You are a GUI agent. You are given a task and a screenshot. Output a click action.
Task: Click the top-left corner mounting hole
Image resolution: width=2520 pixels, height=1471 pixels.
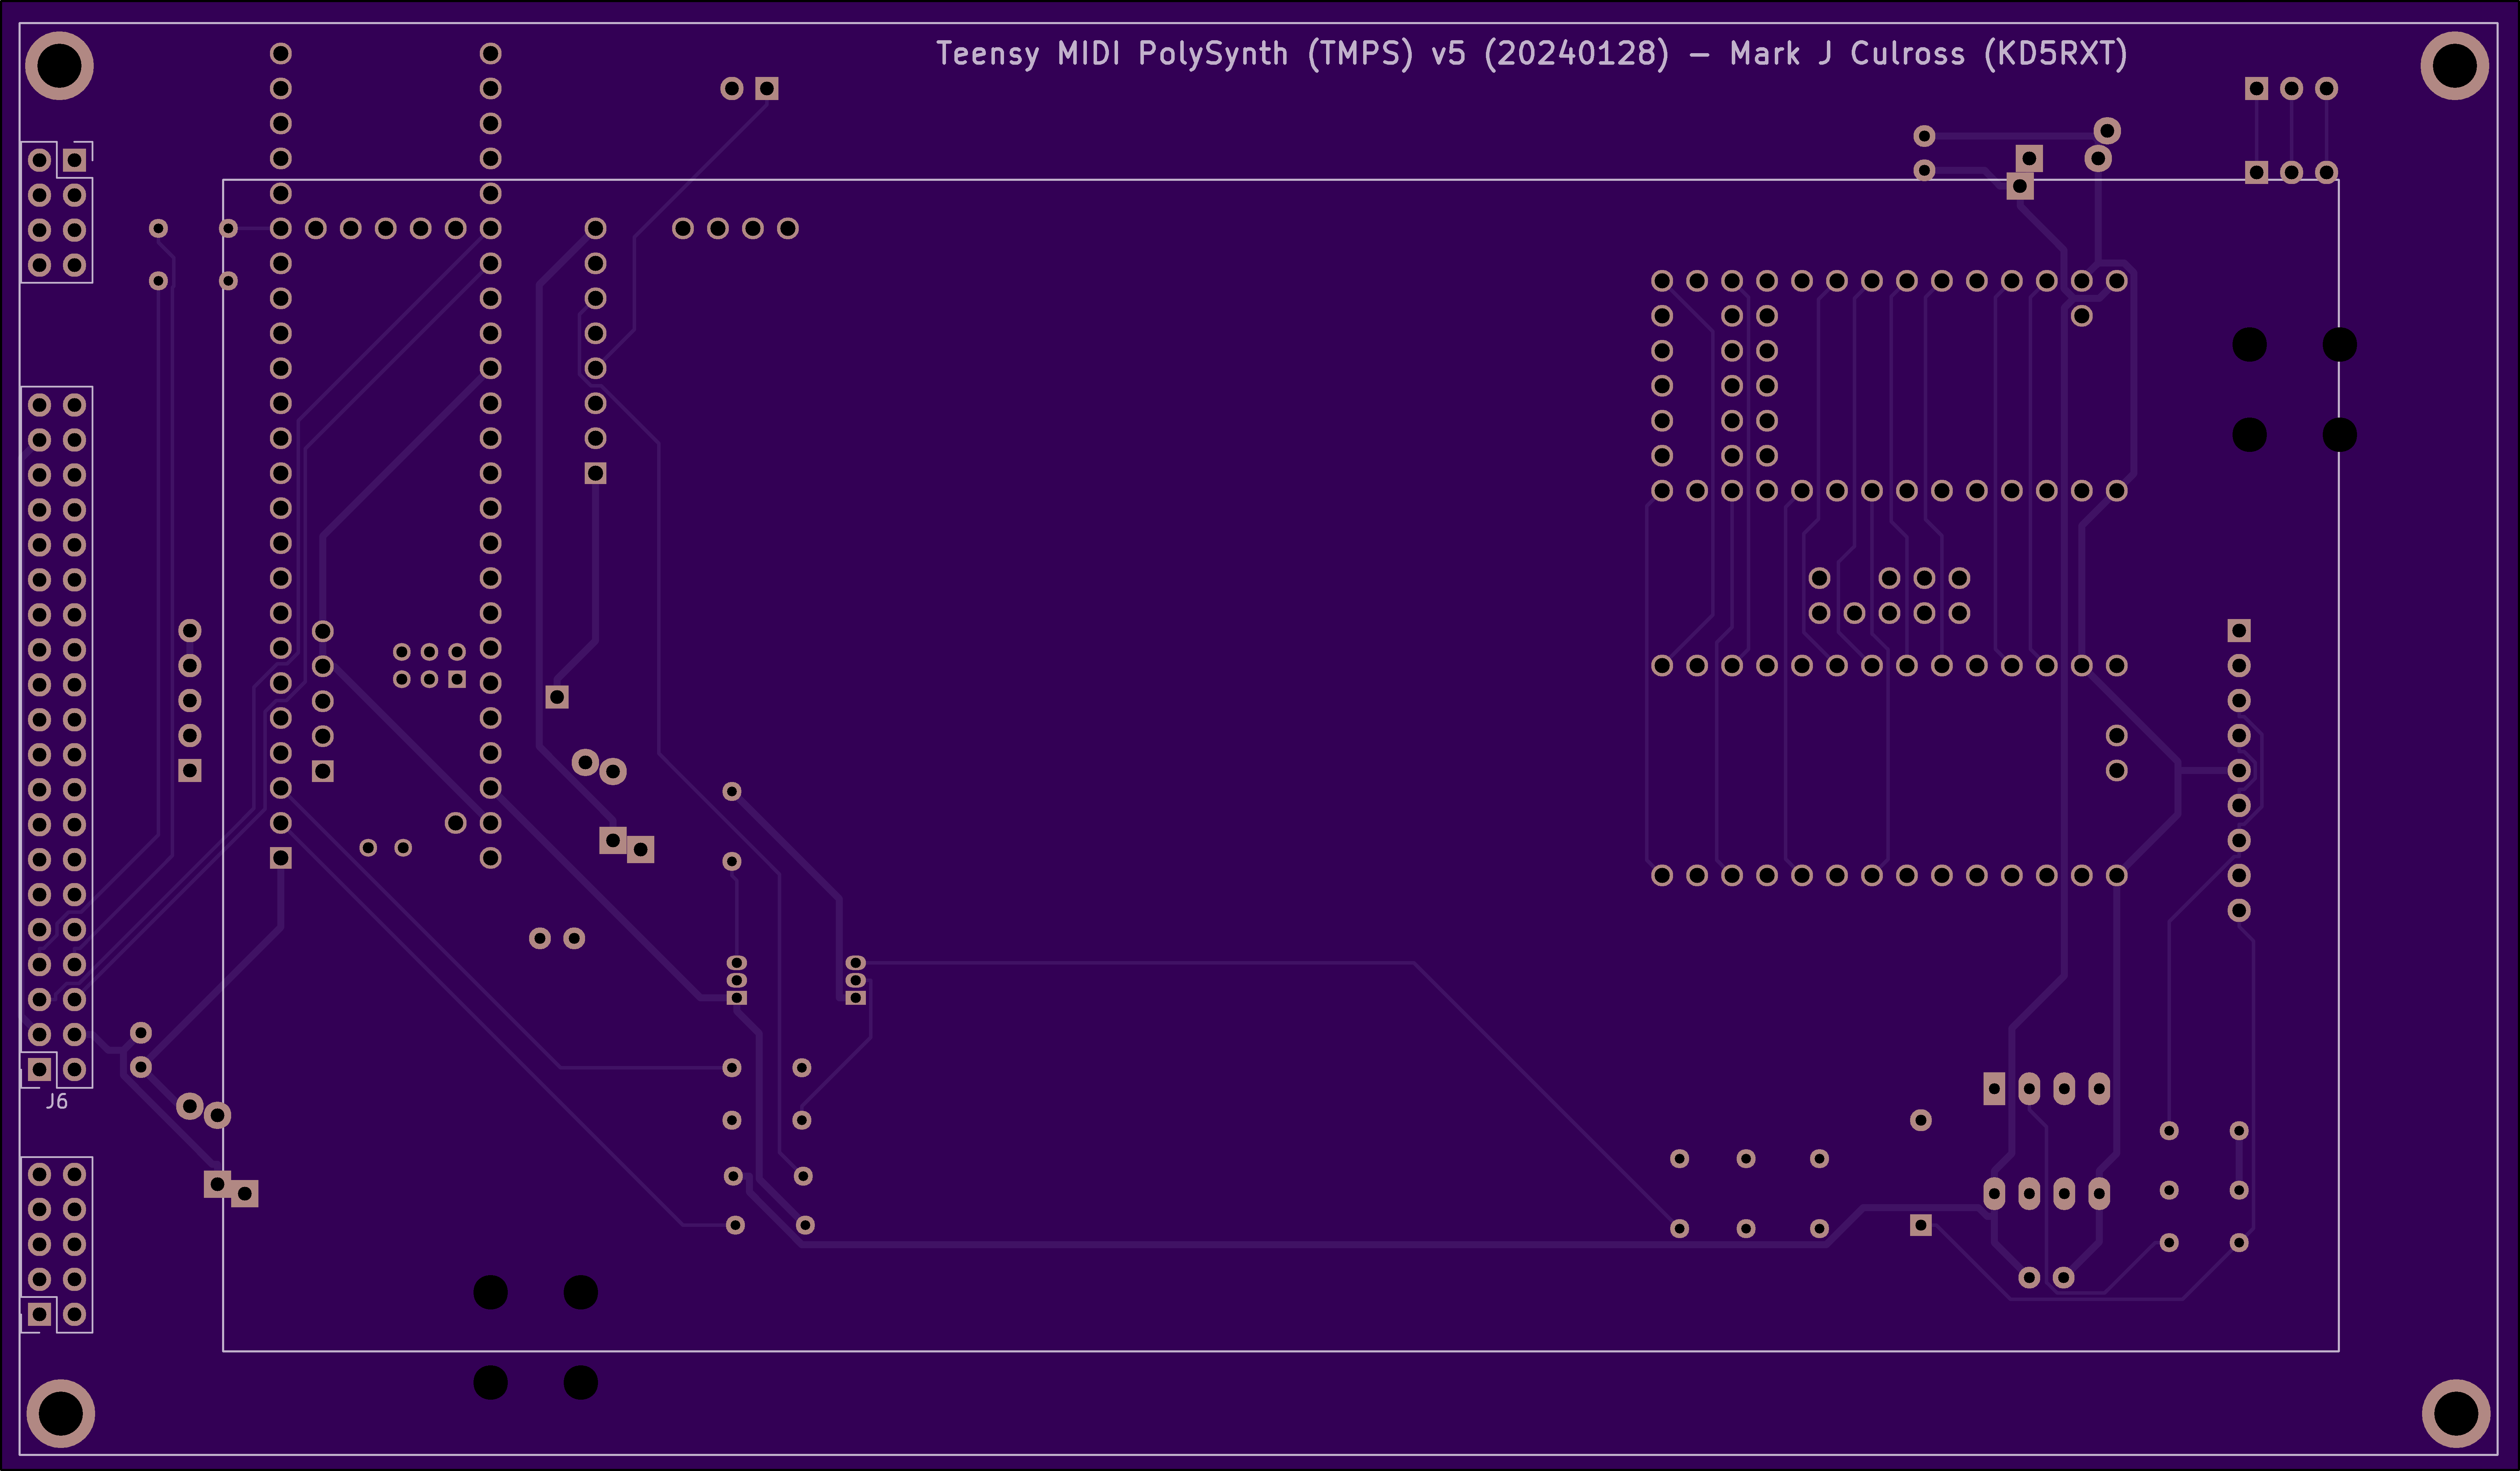[x=59, y=66]
